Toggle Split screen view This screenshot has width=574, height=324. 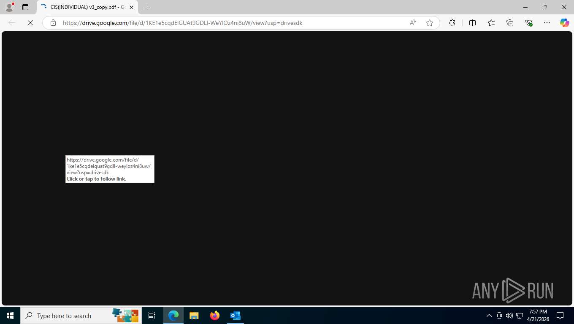coord(472,23)
